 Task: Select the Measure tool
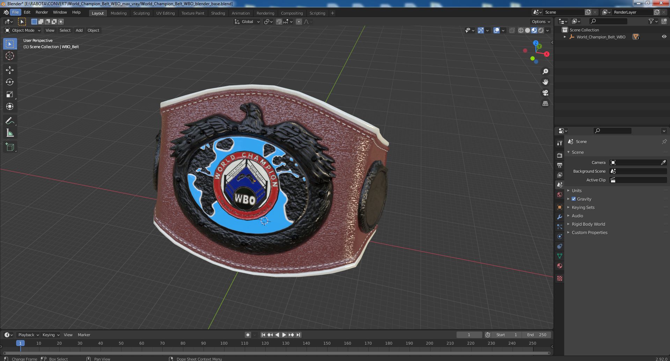[10, 133]
